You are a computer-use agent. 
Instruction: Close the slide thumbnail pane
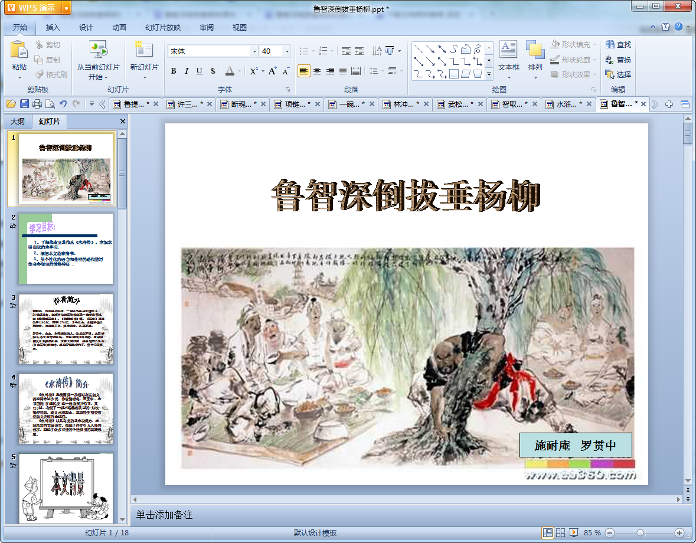(123, 121)
